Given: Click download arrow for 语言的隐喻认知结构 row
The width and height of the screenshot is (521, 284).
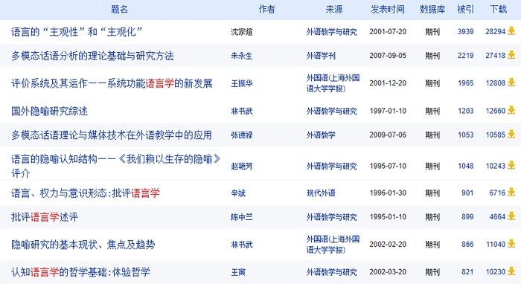Looking at the screenshot, I should pos(511,165).
